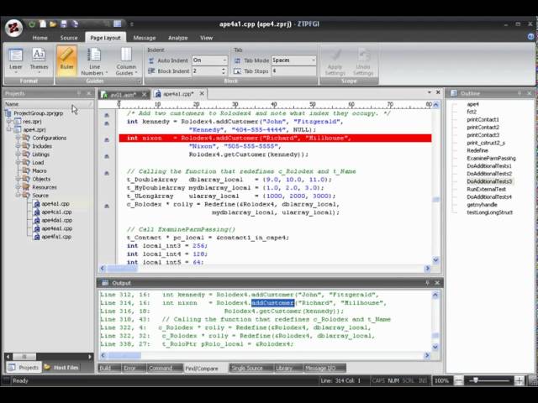Select the Resources folder icon
The width and height of the screenshot is (538, 403).
pos(26,187)
